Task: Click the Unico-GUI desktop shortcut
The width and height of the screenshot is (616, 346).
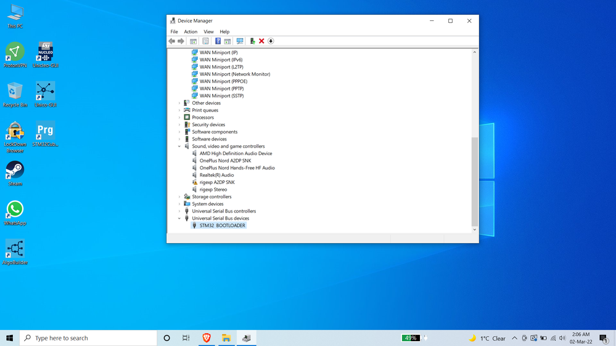Action: [x=46, y=95]
